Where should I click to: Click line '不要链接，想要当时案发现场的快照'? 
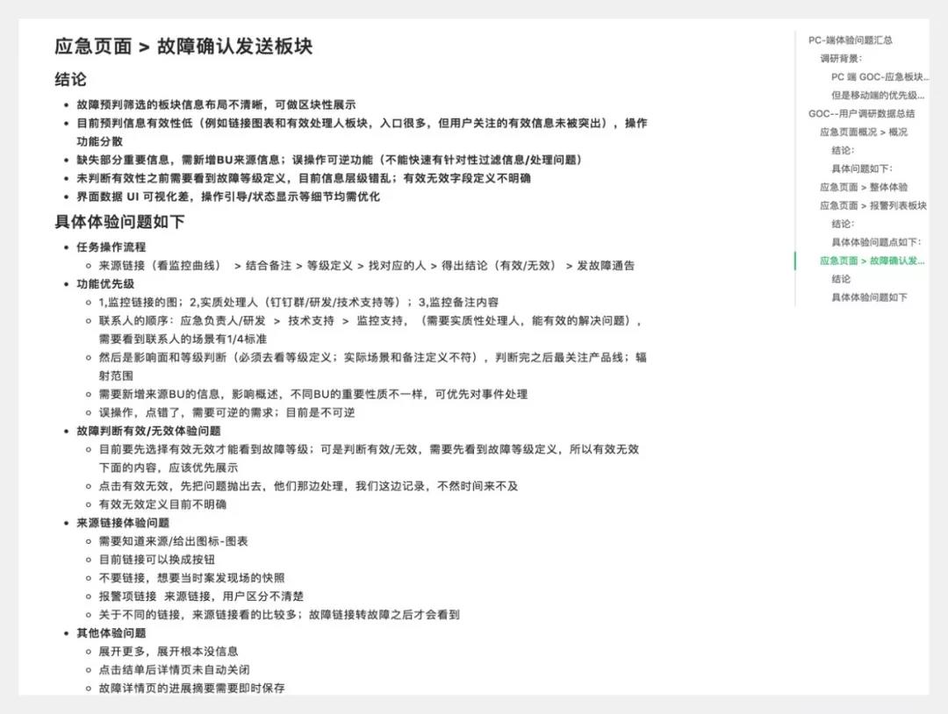191,578
